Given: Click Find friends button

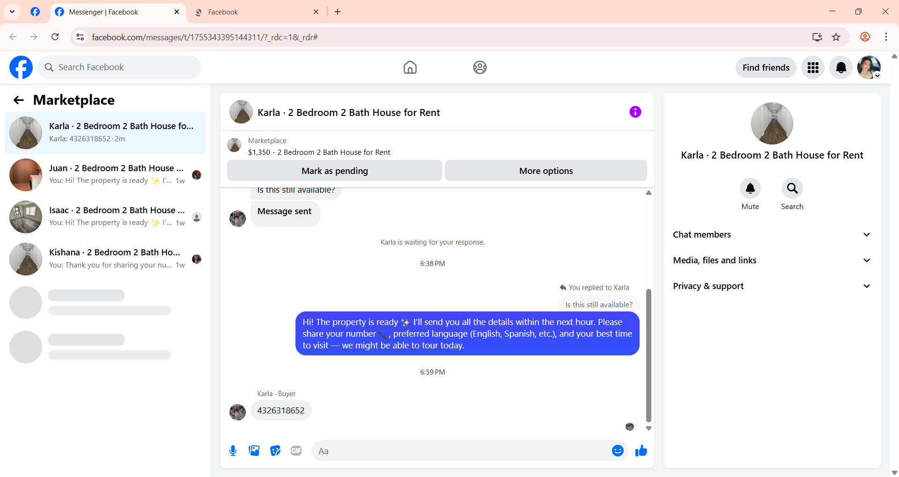Looking at the screenshot, I should (x=766, y=68).
